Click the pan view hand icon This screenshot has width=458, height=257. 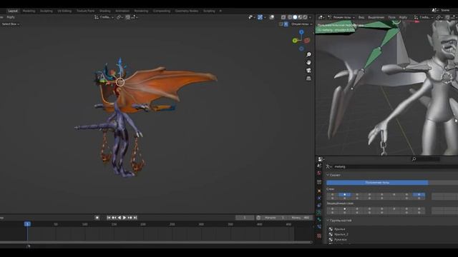(x=308, y=62)
